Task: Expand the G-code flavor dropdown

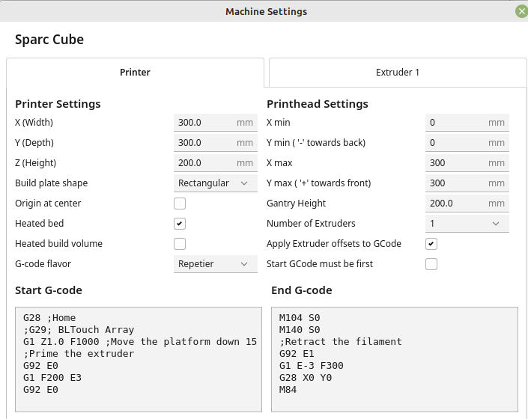Action: click(x=213, y=264)
